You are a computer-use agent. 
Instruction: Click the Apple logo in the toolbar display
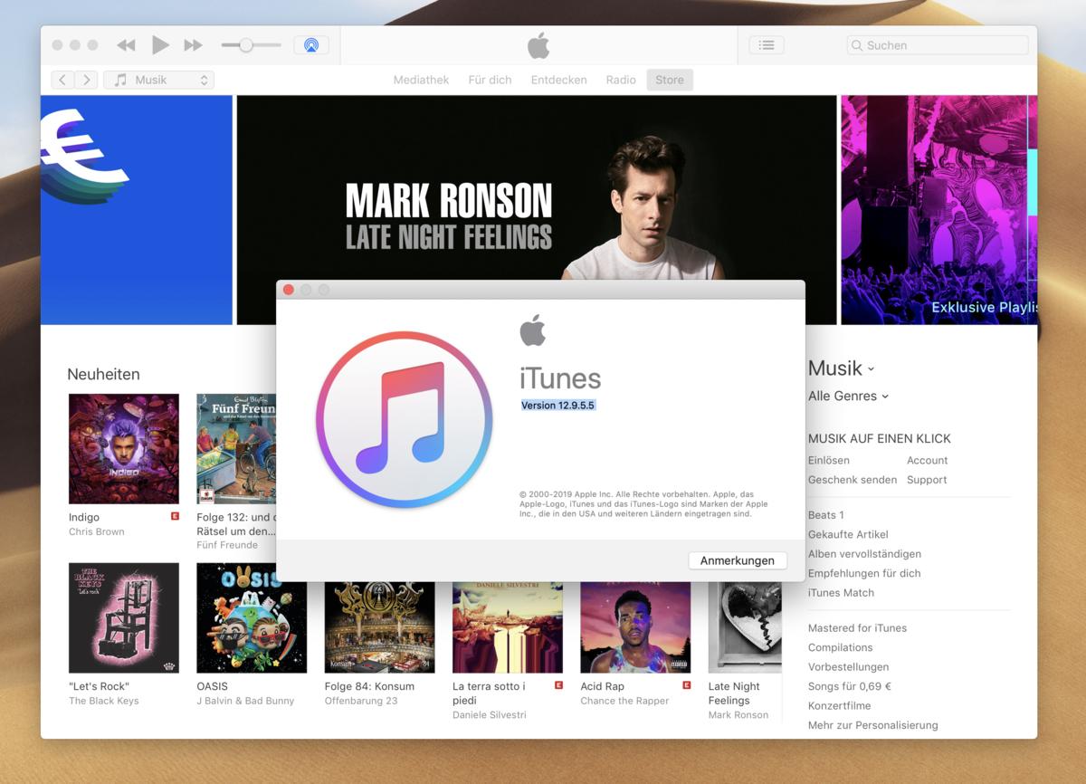538,45
